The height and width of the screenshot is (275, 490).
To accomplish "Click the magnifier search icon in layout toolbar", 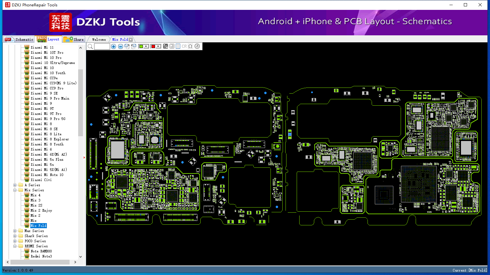I will click(x=90, y=46).
